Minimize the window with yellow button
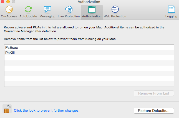 click(8, 2)
